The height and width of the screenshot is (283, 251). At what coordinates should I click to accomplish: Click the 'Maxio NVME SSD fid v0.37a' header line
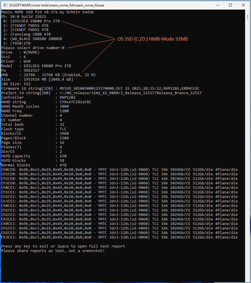point(47,12)
